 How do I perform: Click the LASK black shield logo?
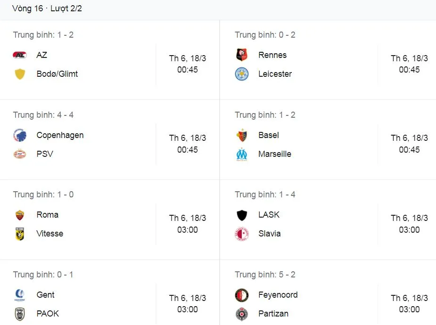[x=242, y=215]
